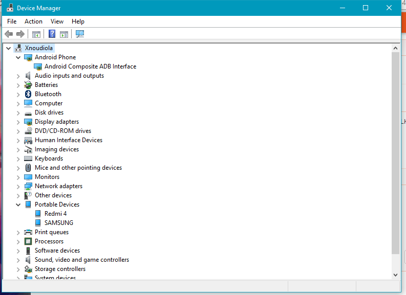Viewport: 406px width, 295px height.
Task: Click the scrollbar down arrow
Action: [395, 275]
